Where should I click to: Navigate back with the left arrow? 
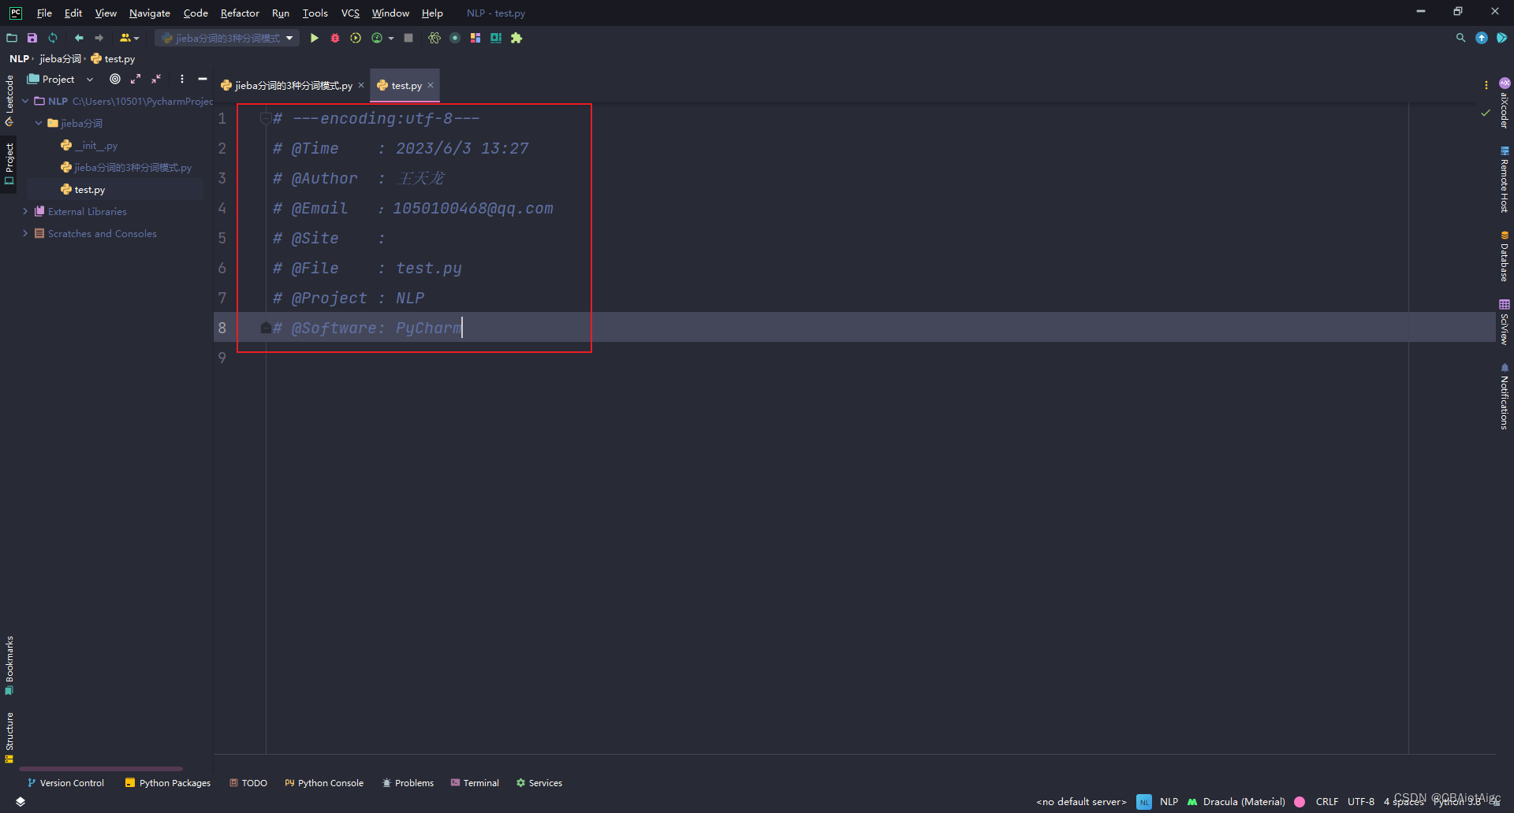tap(79, 38)
